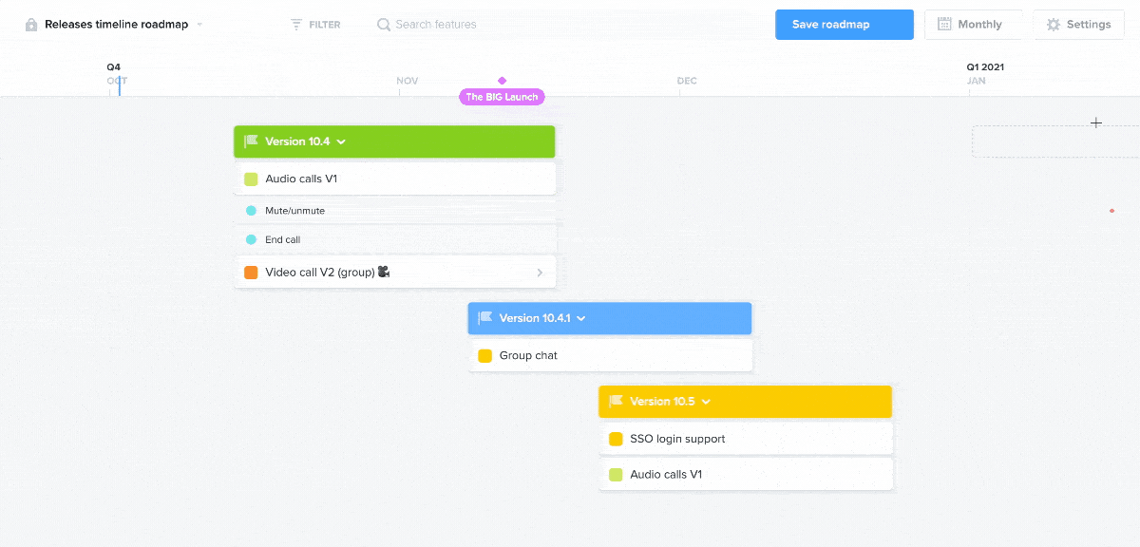Expand Video call V2 (group) arrow
The height and width of the screenshot is (547, 1140).
pos(540,273)
